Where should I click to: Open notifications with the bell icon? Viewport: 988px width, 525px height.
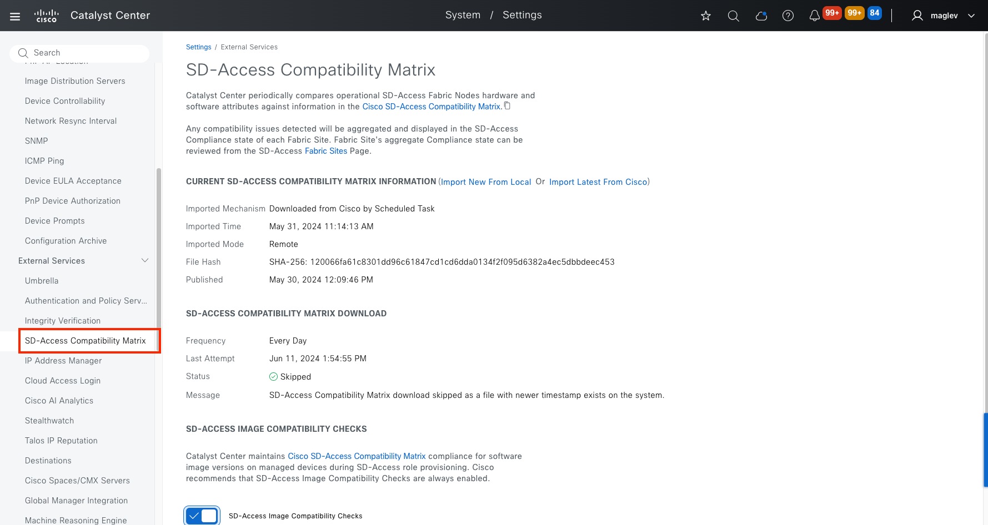(814, 16)
